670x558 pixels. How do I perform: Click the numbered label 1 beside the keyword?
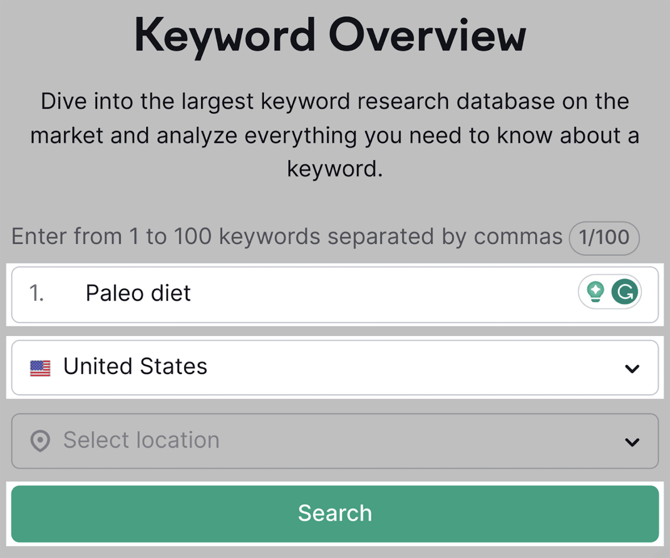point(35,293)
